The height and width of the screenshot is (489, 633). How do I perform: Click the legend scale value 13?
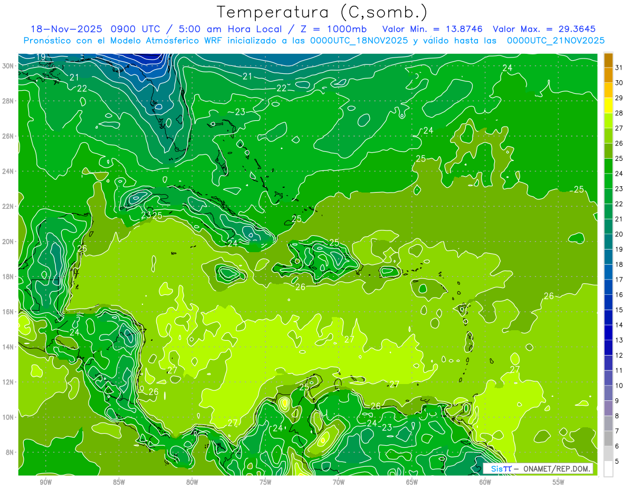(x=619, y=340)
